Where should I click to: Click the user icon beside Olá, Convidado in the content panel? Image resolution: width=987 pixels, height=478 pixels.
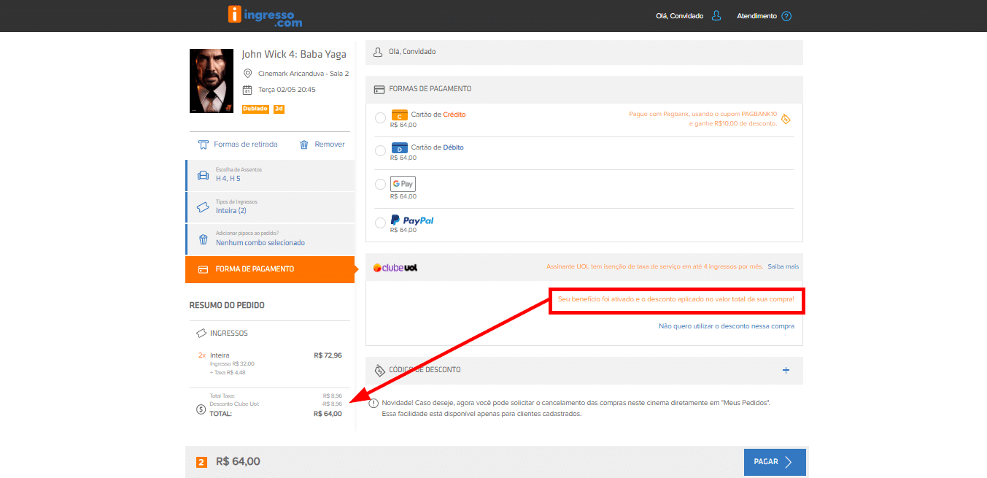click(x=378, y=53)
